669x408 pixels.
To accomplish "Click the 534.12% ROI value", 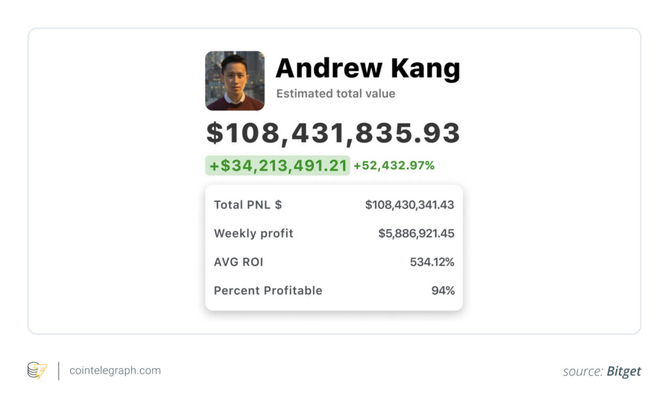I will [432, 262].
